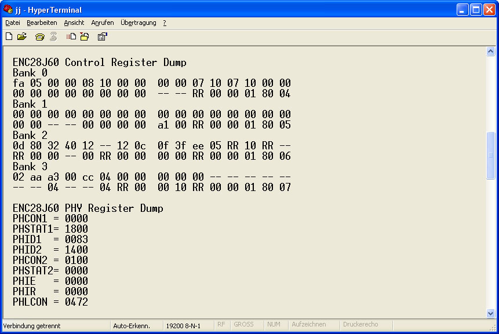This screenshot has height=334, width=499.
Task: Open the Bearbeiten menu
Action: click(x=42, y=23)
